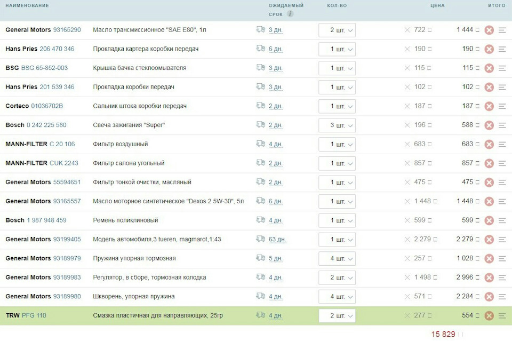
Task: Open part number link PFG 110
Action: coord(34,315)
